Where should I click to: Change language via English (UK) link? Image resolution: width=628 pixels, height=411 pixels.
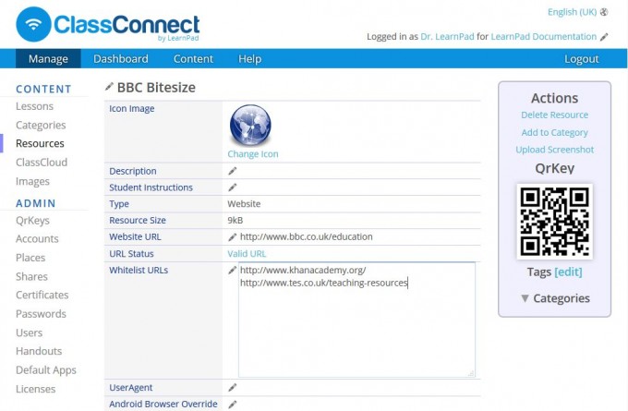click(x=572, y=12)
